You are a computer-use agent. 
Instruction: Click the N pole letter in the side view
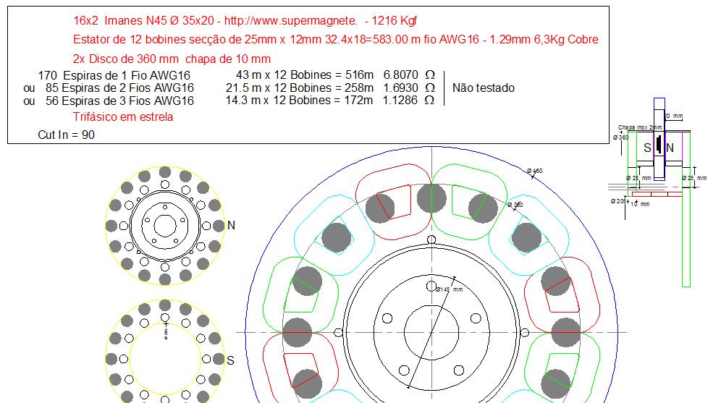pyautogui.click(x=670, y=148)
